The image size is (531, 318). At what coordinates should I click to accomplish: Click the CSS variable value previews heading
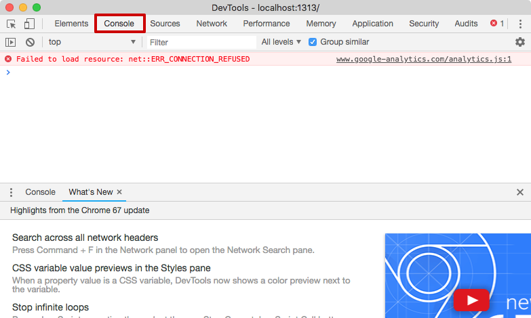(111, 268)
